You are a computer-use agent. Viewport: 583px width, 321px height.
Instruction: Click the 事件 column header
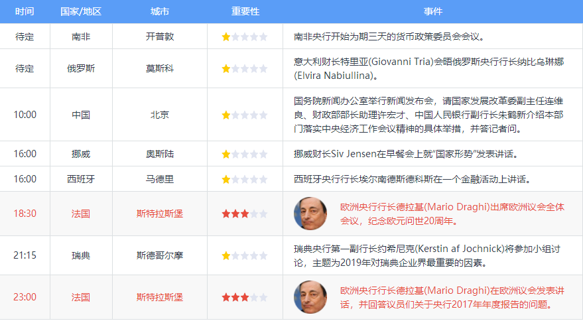tap(433, 11)
